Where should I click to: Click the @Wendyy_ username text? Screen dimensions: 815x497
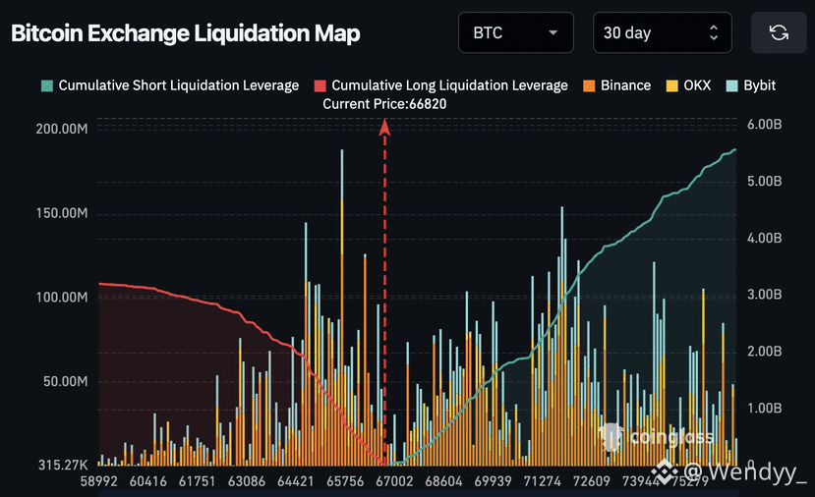745,474
